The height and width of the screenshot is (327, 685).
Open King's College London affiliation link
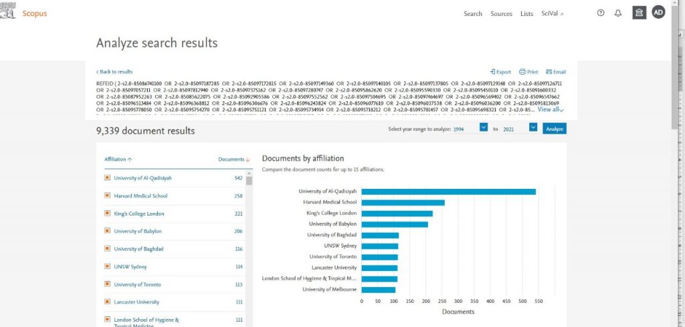(139, 214)
